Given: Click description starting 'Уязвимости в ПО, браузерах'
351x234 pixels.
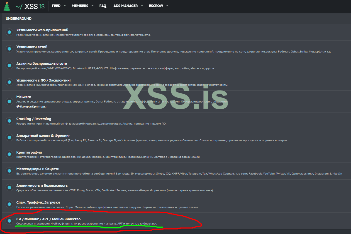Looking at the screenshot, I should (x=122, y=85).
